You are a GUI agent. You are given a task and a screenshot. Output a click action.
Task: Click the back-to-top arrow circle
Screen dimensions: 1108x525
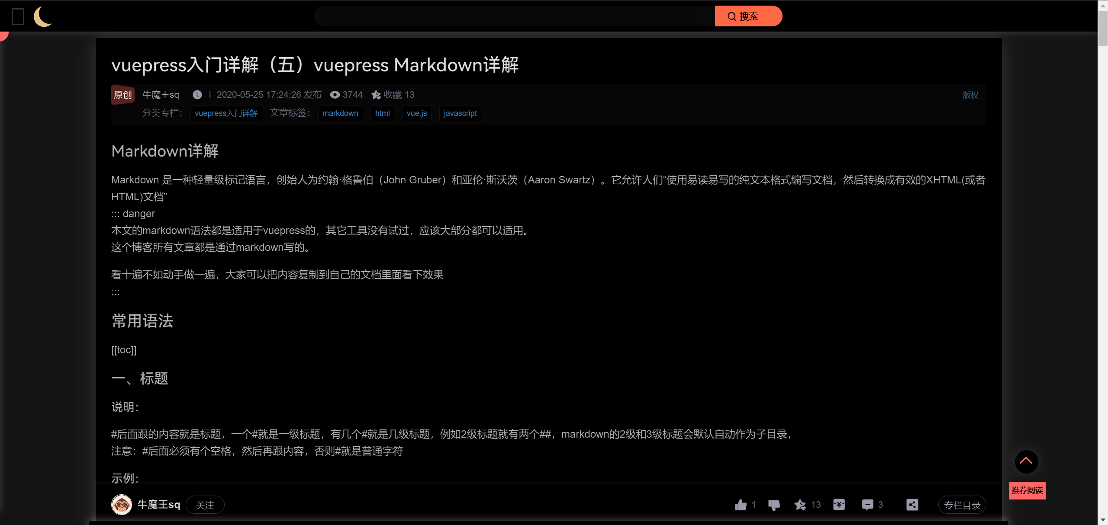1026,461
